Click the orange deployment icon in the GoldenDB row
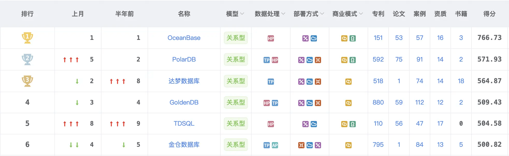The width and height of the screenshot is (509, 156). (x=318, y=103)
